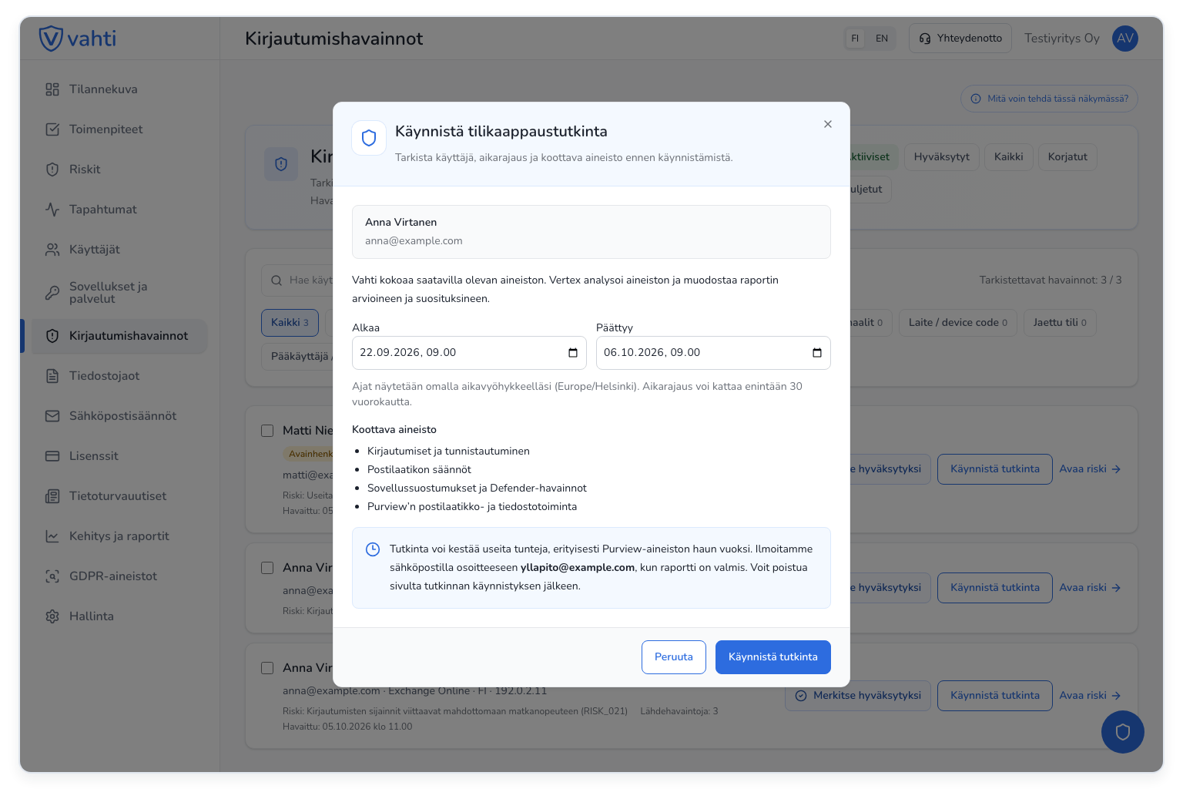
Task: Open Toimenpiteet checklist icon in sidebar
Action: (x=52, y=129)
